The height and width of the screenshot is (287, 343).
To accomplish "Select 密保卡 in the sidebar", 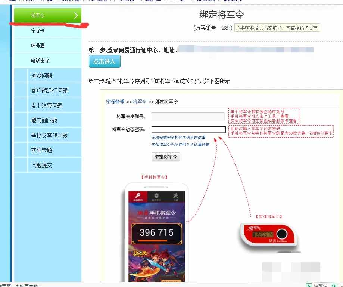I will click(48, 31).
